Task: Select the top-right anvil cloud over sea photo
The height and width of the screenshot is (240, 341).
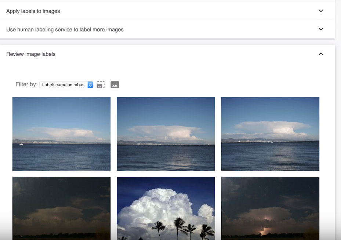Action: point(270,134)
